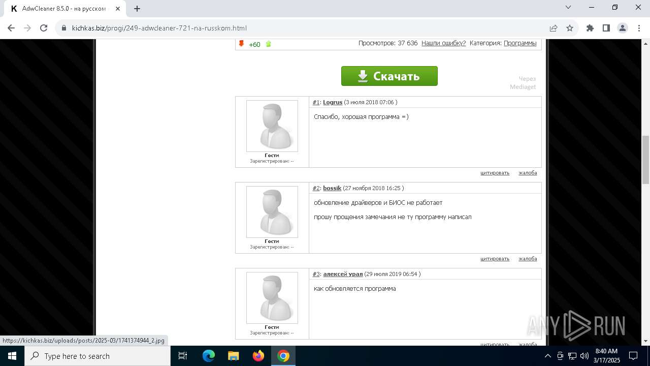The height and width of the screenshot is (366, 650).
Task: Click жалоба under Logrus comment
Action: (x=528, y=173)
